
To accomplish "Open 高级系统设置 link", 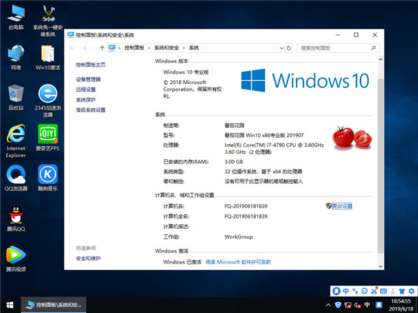I will [x=91, y=110].
